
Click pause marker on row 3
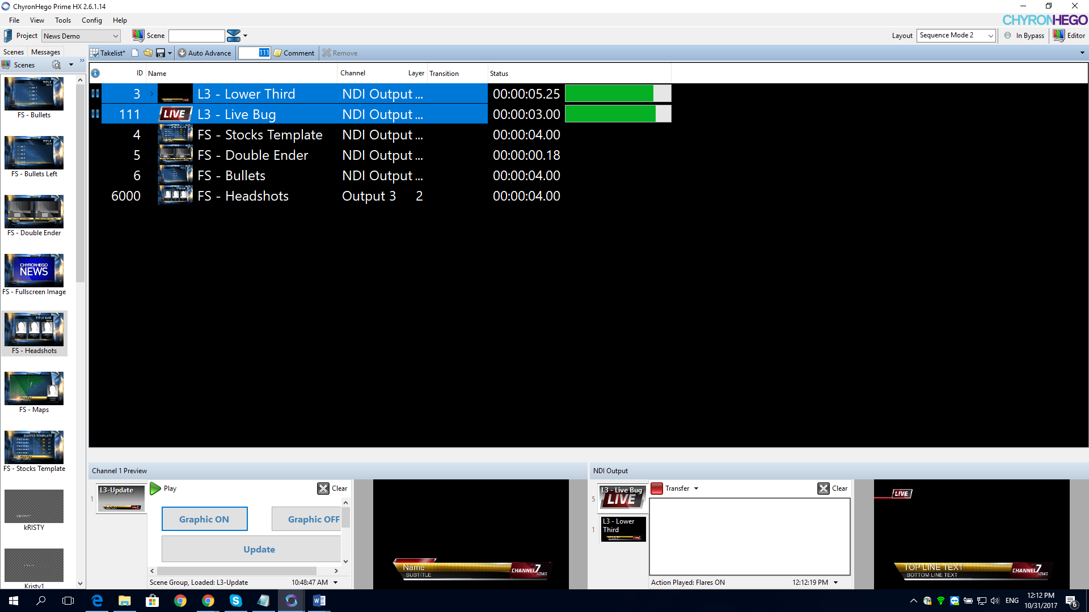(95, 93)
